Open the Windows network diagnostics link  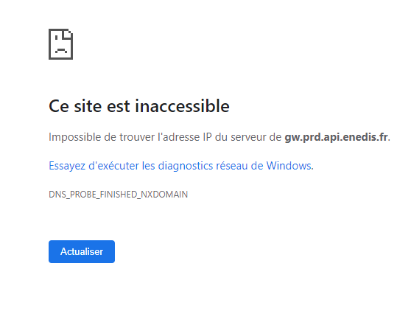point(181,166)
